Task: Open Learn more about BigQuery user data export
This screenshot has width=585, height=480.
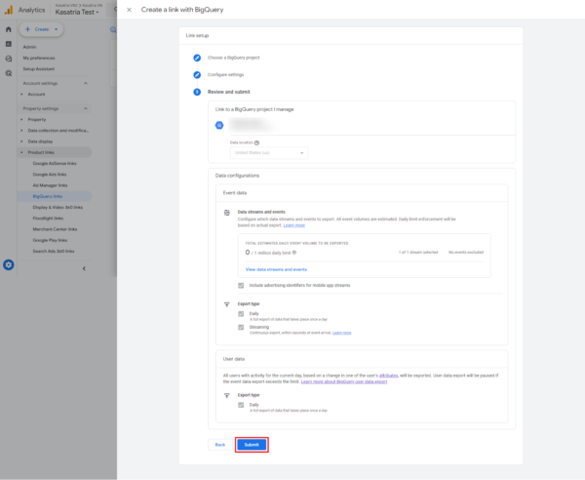Action: click(344, 381)
